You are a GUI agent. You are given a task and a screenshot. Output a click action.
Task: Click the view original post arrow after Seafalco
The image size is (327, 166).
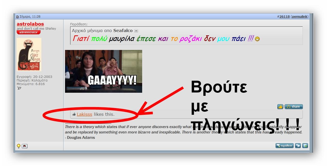tap(136, 31)
